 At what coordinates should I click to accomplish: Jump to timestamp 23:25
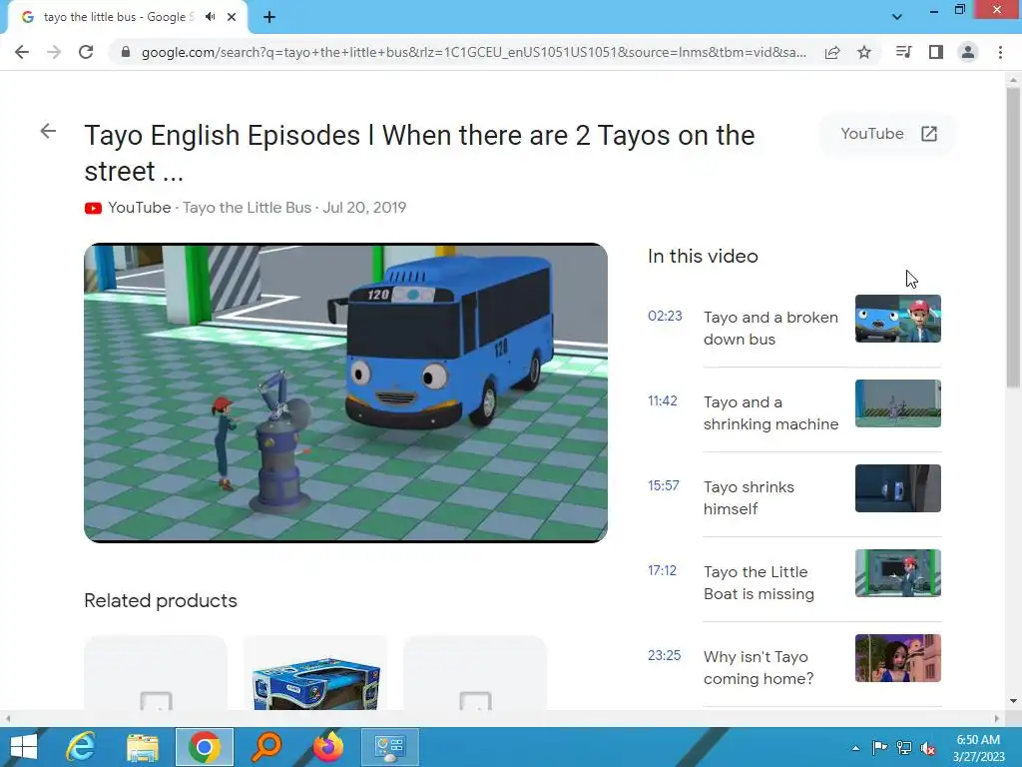click(664, 655)
